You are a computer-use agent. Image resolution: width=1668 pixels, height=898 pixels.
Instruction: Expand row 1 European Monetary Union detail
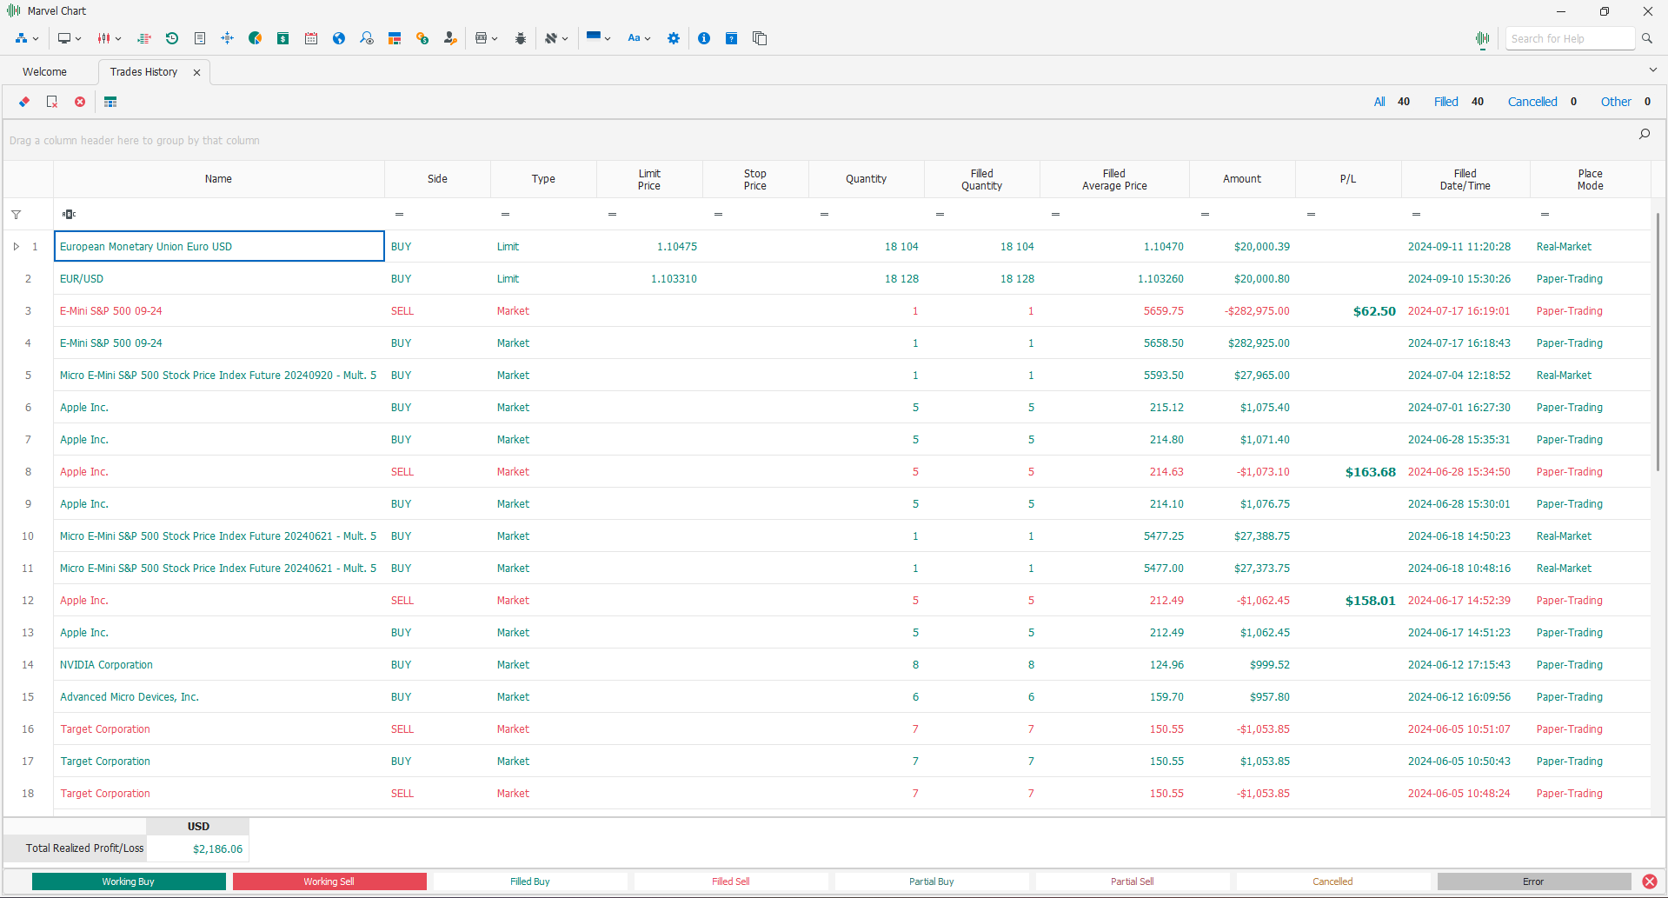click(x=16, y=246)
